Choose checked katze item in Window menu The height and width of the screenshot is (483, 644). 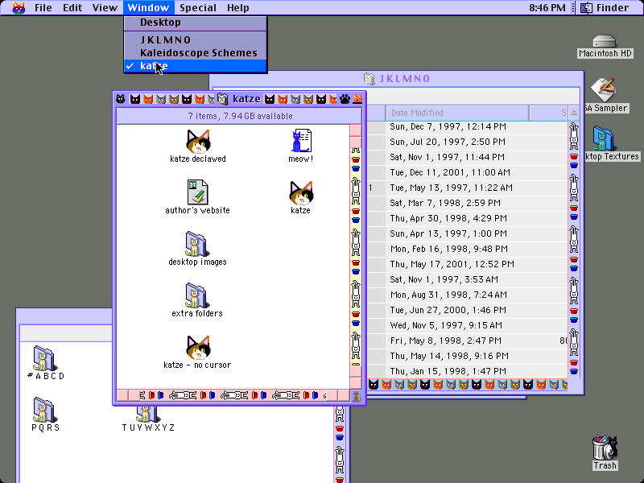tap(196, 66)
